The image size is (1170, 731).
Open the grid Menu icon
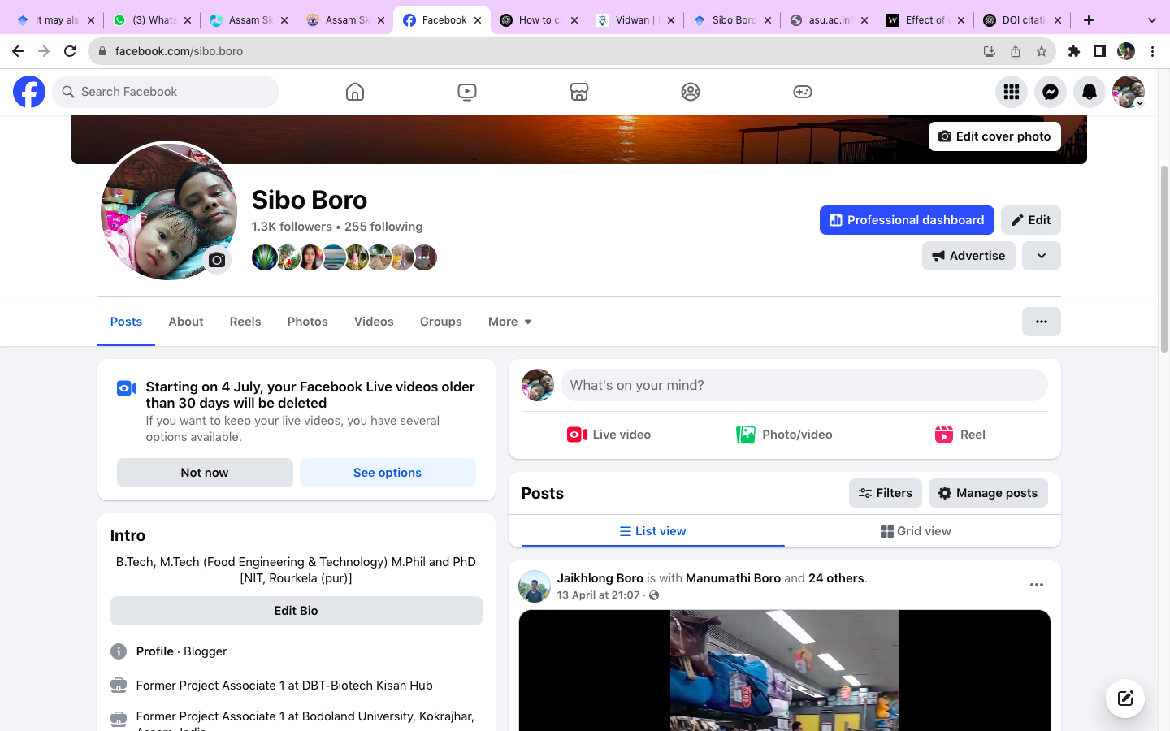tap(1011, 92)
